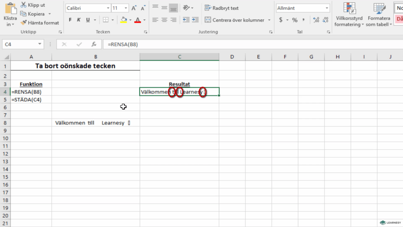Toggle Radbryt text wrapping
The image size is (403, 227).
(222, 8)
